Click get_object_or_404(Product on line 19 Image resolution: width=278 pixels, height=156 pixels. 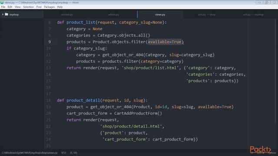[x=120, y=107]
